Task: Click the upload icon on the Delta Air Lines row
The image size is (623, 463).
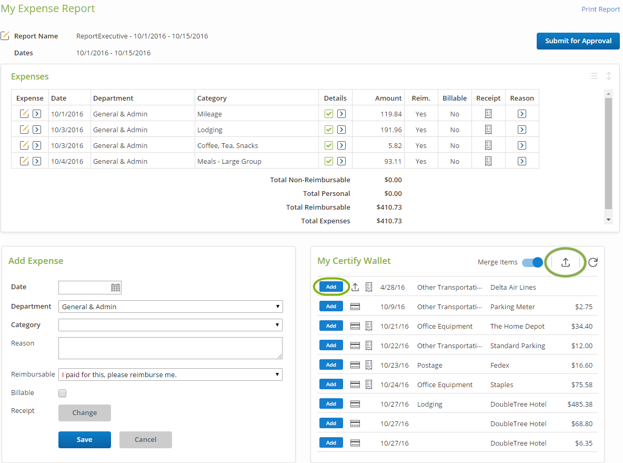Action: coord(355,287)
